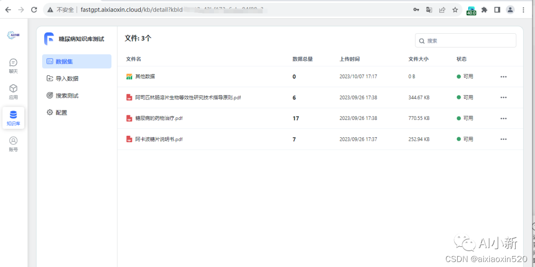Open 阿司匹林肠溶片生物等效性研究技术指导原则.pdf

[188, 98]
